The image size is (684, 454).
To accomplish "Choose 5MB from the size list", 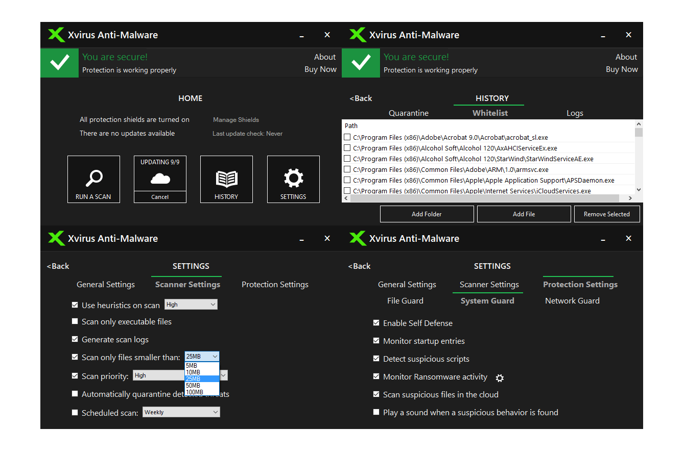I will [x=202, y=366].
